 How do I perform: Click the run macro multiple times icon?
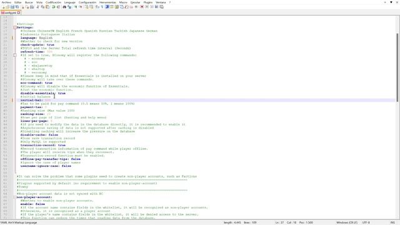[x=157, y=7]
